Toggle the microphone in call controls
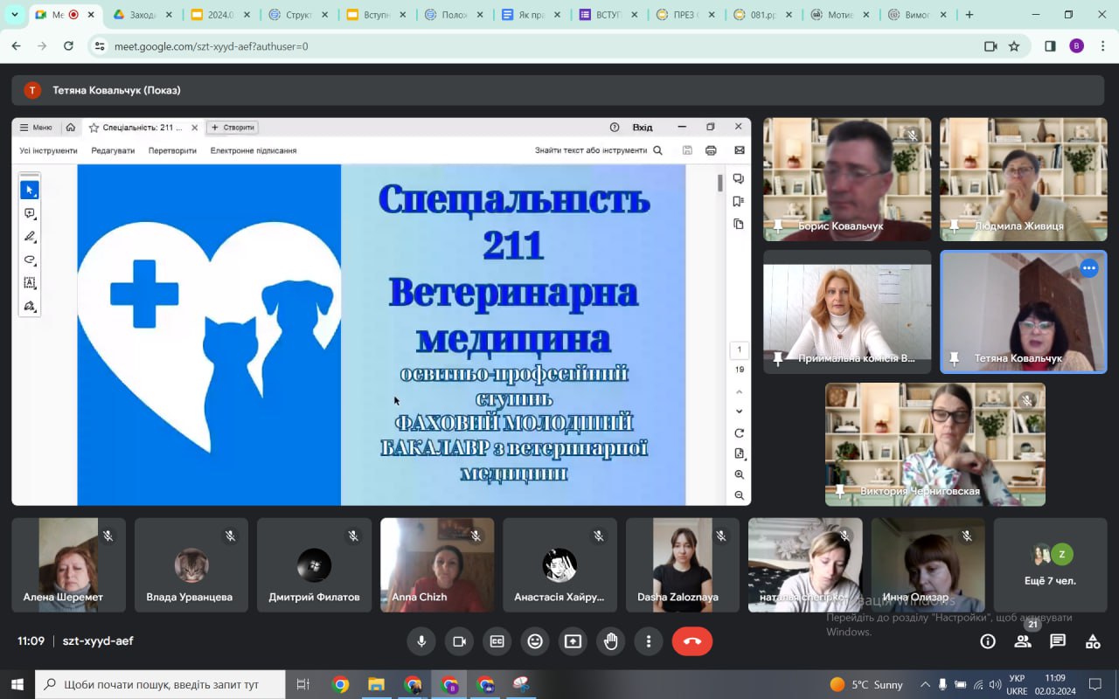1119x699 pixels. click(x=421, y=641)
